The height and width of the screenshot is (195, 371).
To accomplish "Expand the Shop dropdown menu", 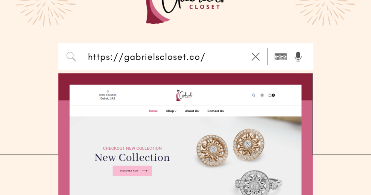I will tap(171, 111).
